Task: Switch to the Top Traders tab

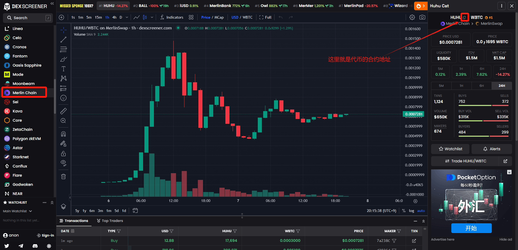Action: click(x=110, y=221)
